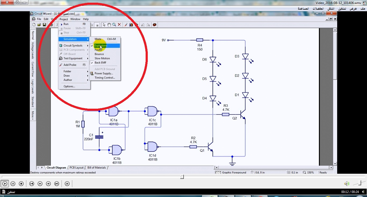This screenshot has width=367, height=197.
Task: Expand the Simulation submenu entry
Action: [74, 39]
